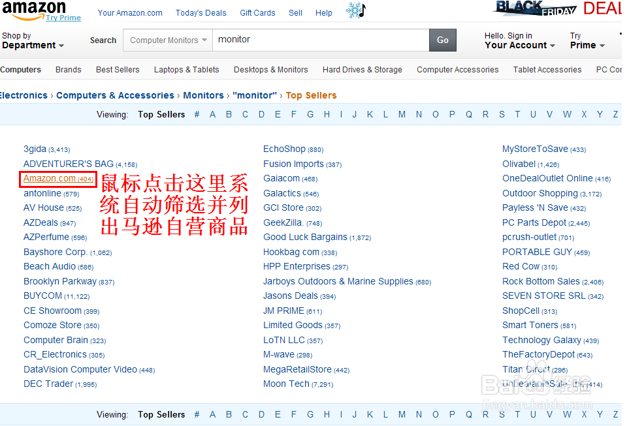The width and height of the screenshot is (627, 426).
Task: Select the Laptops & Tablets nav tab
Action: click(186, 69)
